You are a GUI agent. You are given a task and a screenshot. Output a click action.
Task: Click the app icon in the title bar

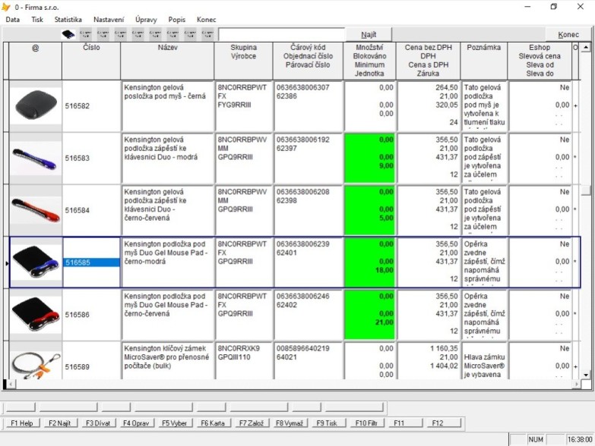(6, 7)
